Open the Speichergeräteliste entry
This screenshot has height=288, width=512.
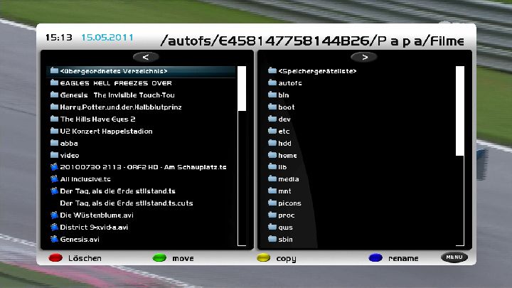[317, 71]
